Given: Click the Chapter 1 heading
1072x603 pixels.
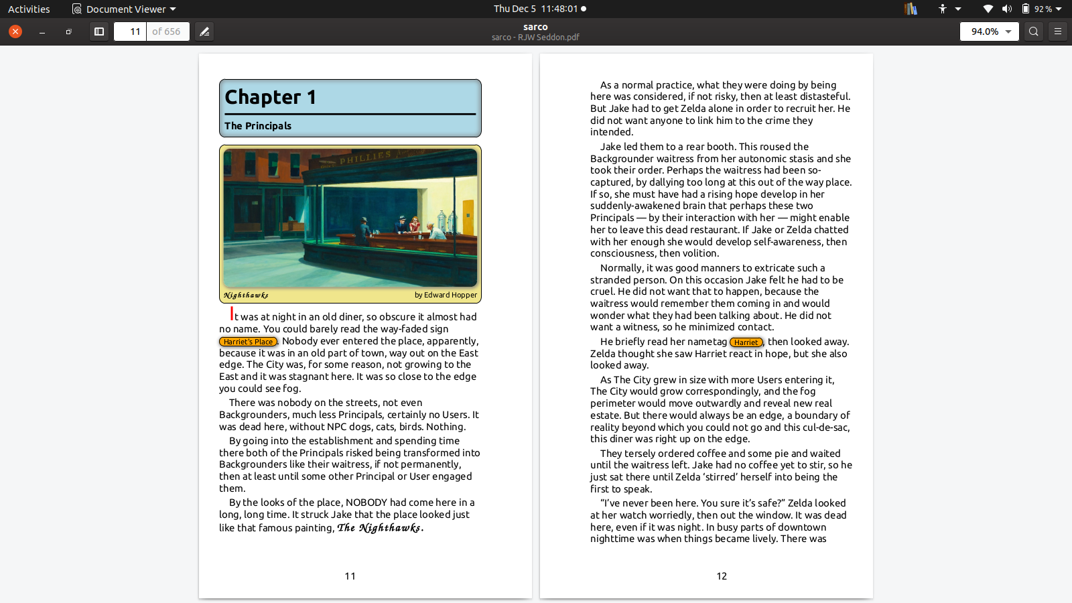Looking at the screenshot, I should [x=271, y=97].
